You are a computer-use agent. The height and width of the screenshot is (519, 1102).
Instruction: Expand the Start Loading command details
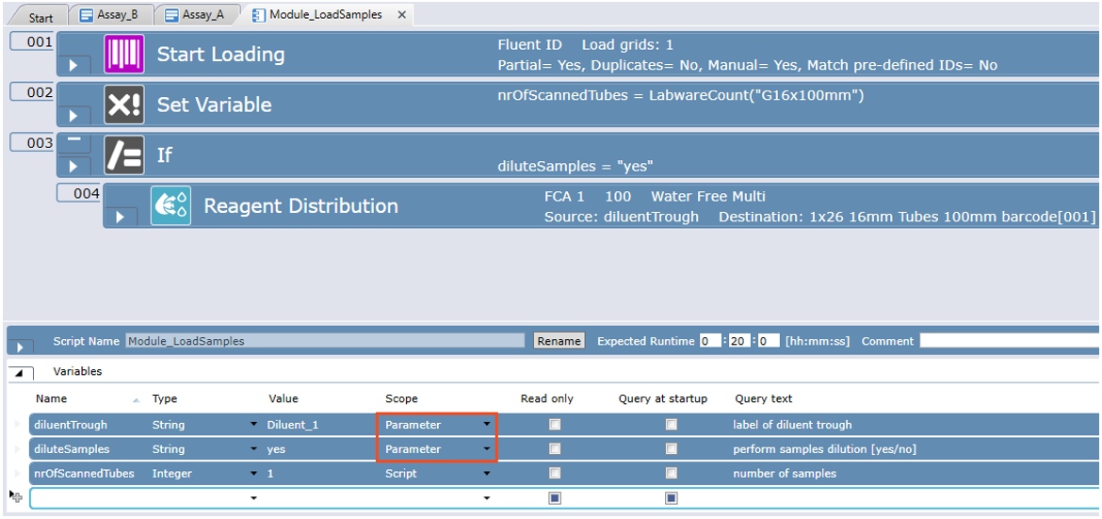pos(74,66)
